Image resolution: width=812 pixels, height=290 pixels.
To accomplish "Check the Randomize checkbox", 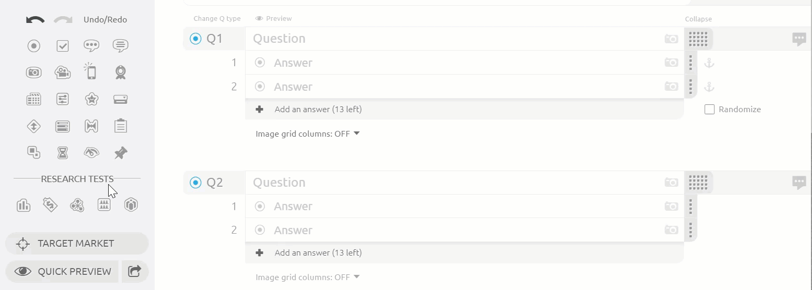I will (710, 110).
